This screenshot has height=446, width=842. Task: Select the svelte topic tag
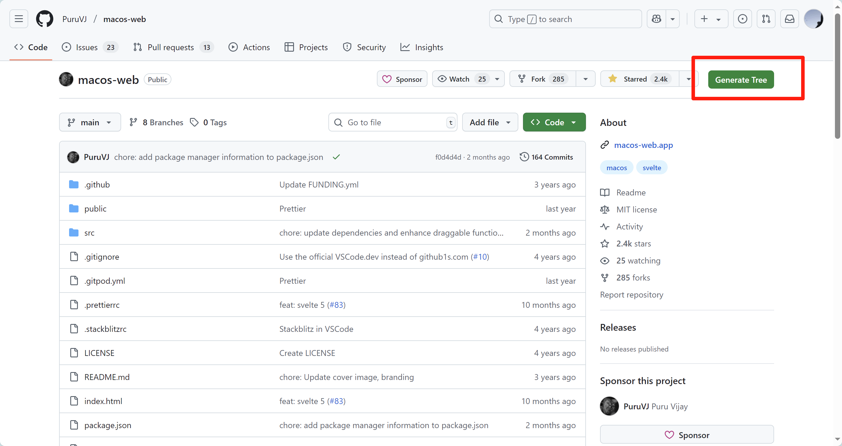(x=651, y=167)
